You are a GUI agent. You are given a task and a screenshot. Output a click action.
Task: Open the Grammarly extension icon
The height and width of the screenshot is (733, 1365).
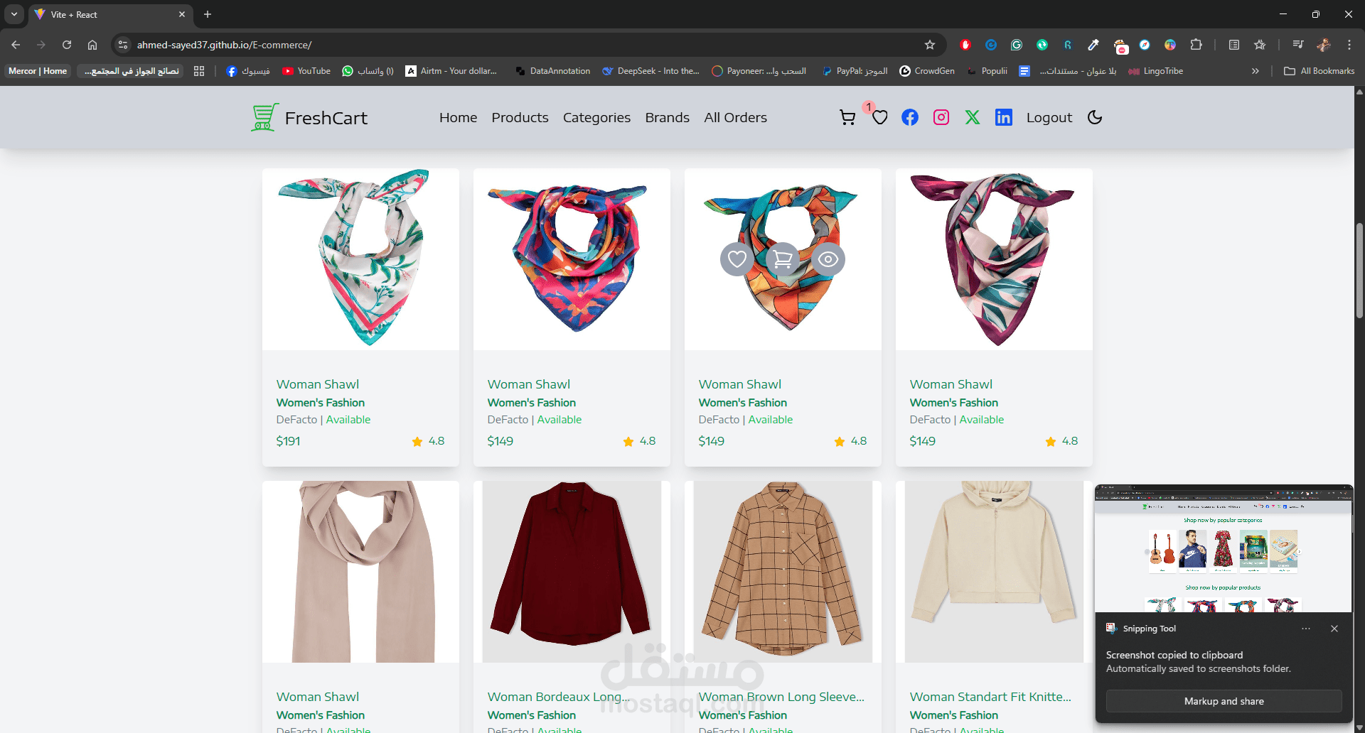point(1017,45)
